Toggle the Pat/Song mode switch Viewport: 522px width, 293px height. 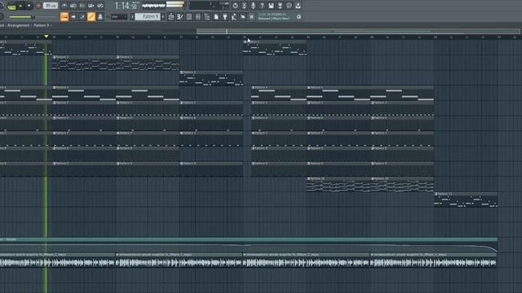pos(11,6)
